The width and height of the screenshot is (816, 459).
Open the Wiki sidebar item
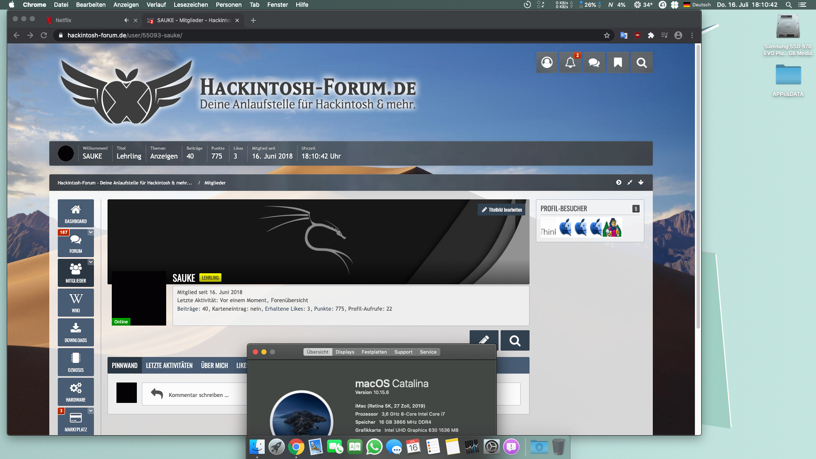coord(76,302)
